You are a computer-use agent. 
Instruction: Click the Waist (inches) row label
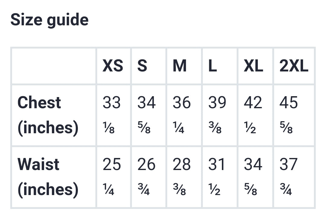(48, 177)
